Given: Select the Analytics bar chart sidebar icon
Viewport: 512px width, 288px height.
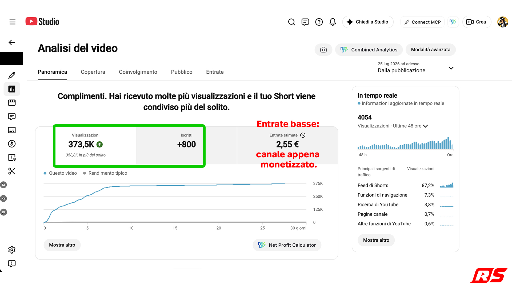Looking at the screenshot, I should point(12,89).
